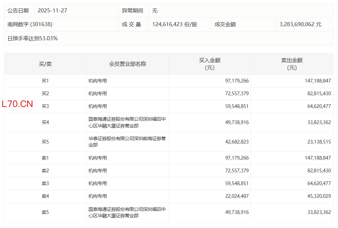The image size is (338, 228).
Task: Click 国泰海通证券 branch name in row 买4
Action: coord(127,122)
